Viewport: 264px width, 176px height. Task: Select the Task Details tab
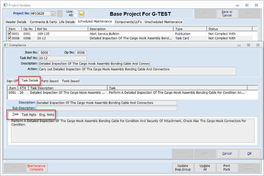[30, 80]
